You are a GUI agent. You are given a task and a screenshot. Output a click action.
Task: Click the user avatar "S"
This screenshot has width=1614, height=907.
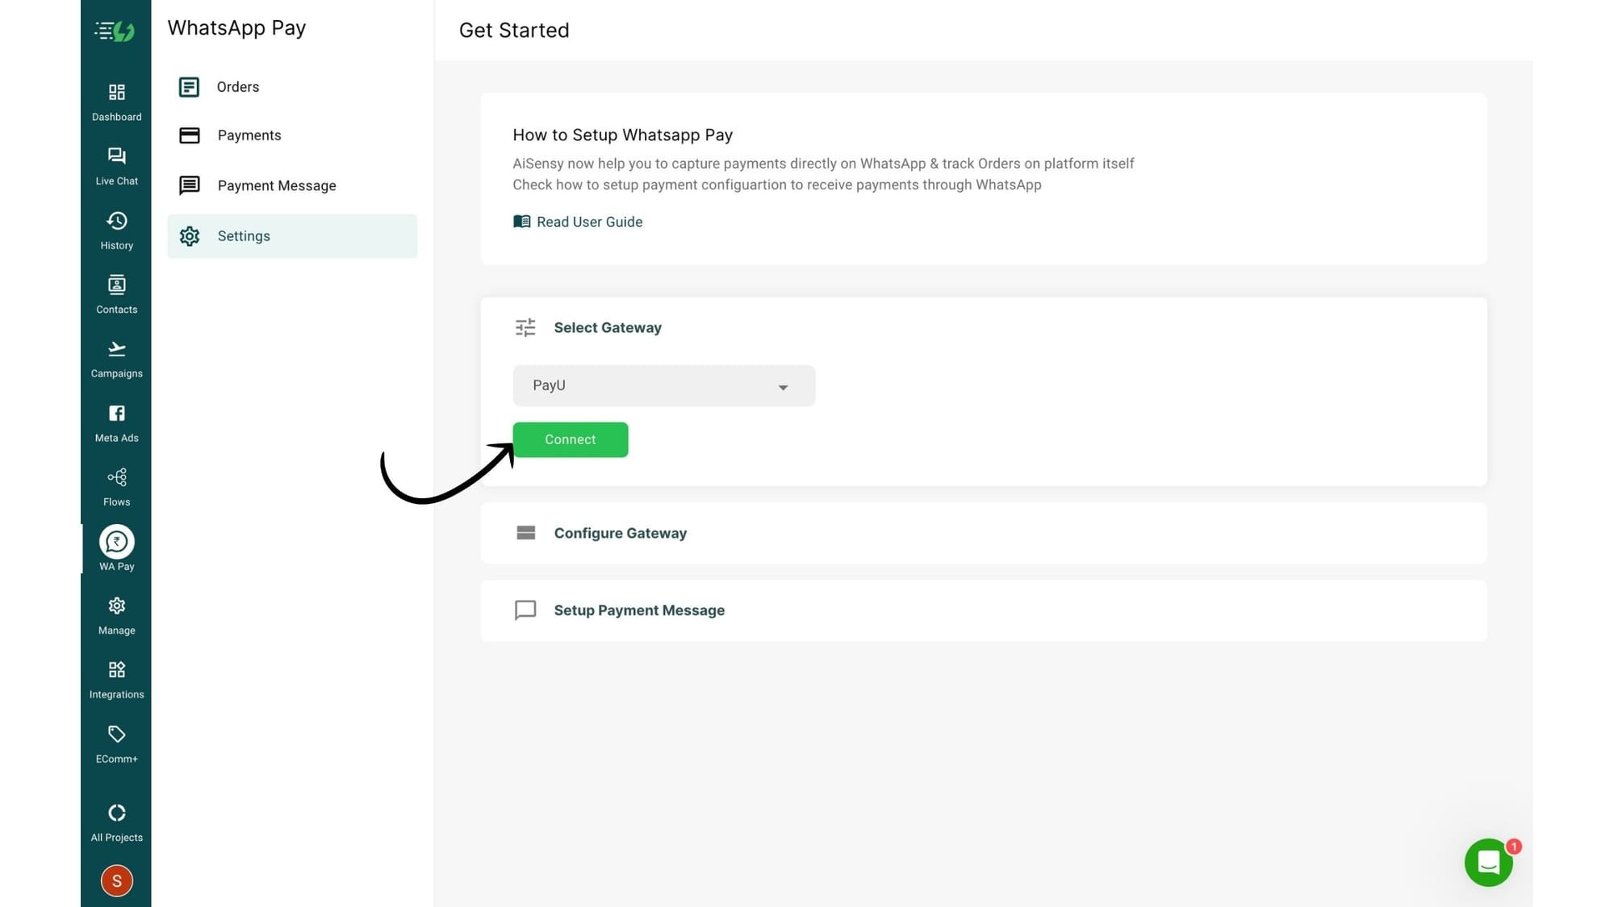(x=116, y=880)
